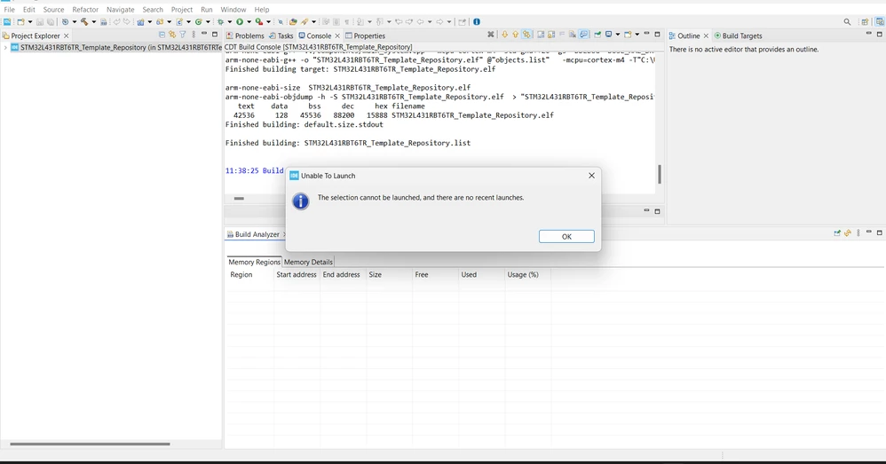Close the Project Explorer view tab
Viewport: 886px width, 464px height.
point(66,35)
